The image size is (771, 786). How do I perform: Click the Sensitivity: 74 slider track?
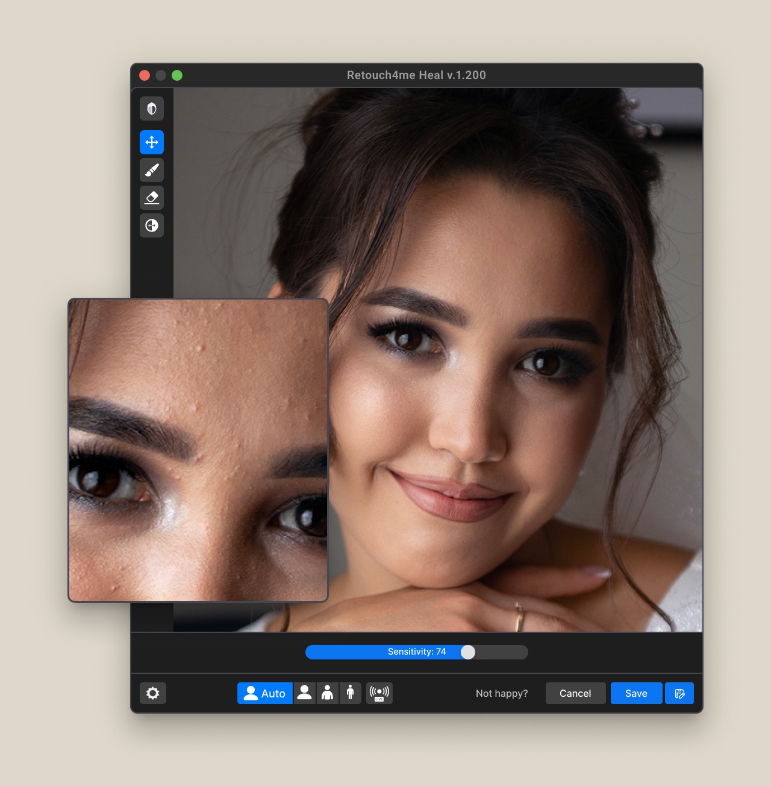point(417,652)
